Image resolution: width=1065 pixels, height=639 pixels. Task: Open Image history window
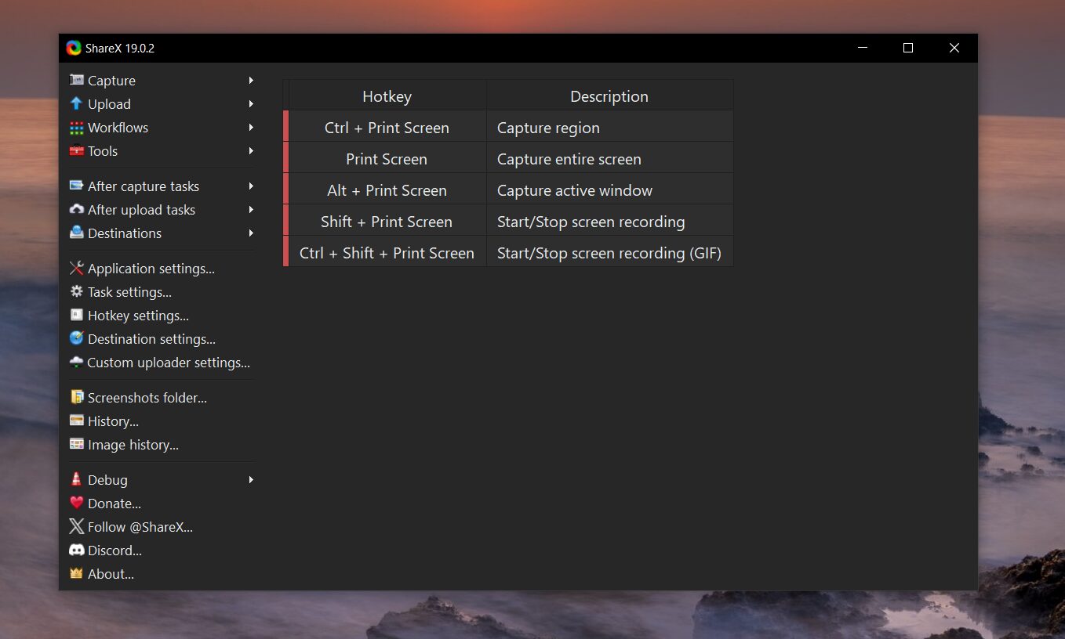tap(133, 445)
